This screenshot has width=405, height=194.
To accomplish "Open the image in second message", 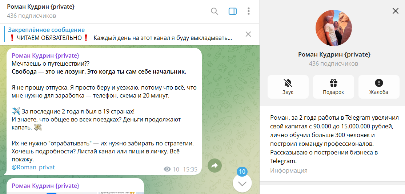I will 75,193.
